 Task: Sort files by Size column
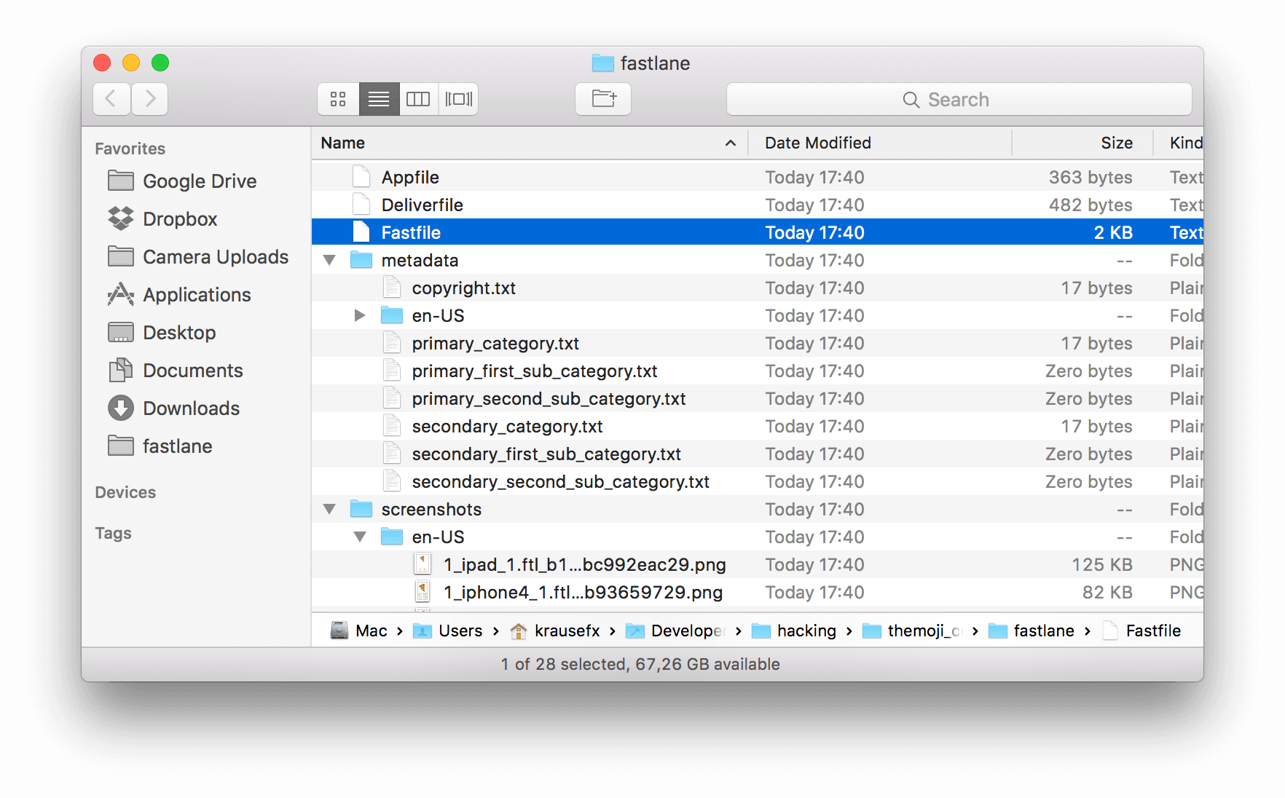pos(1116,143)
